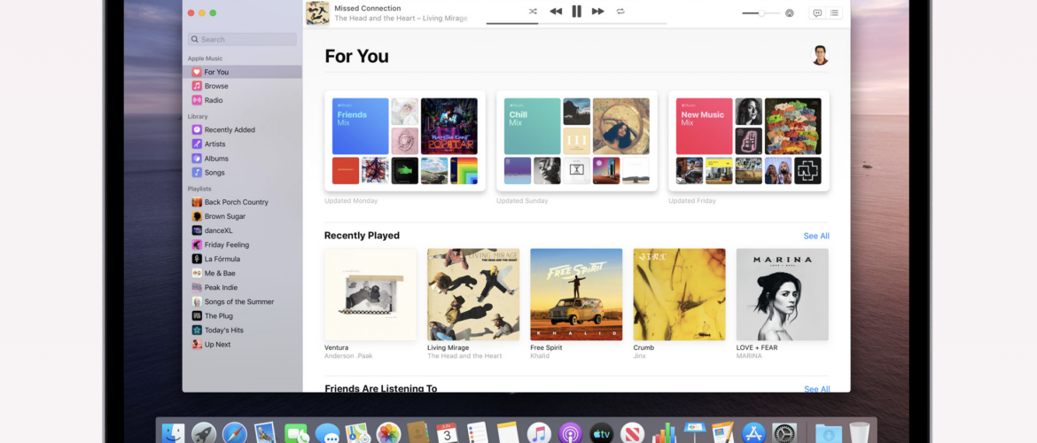Launch Safari from the Dock
This screenshot has width=1037, height=443.
(235, 433)
